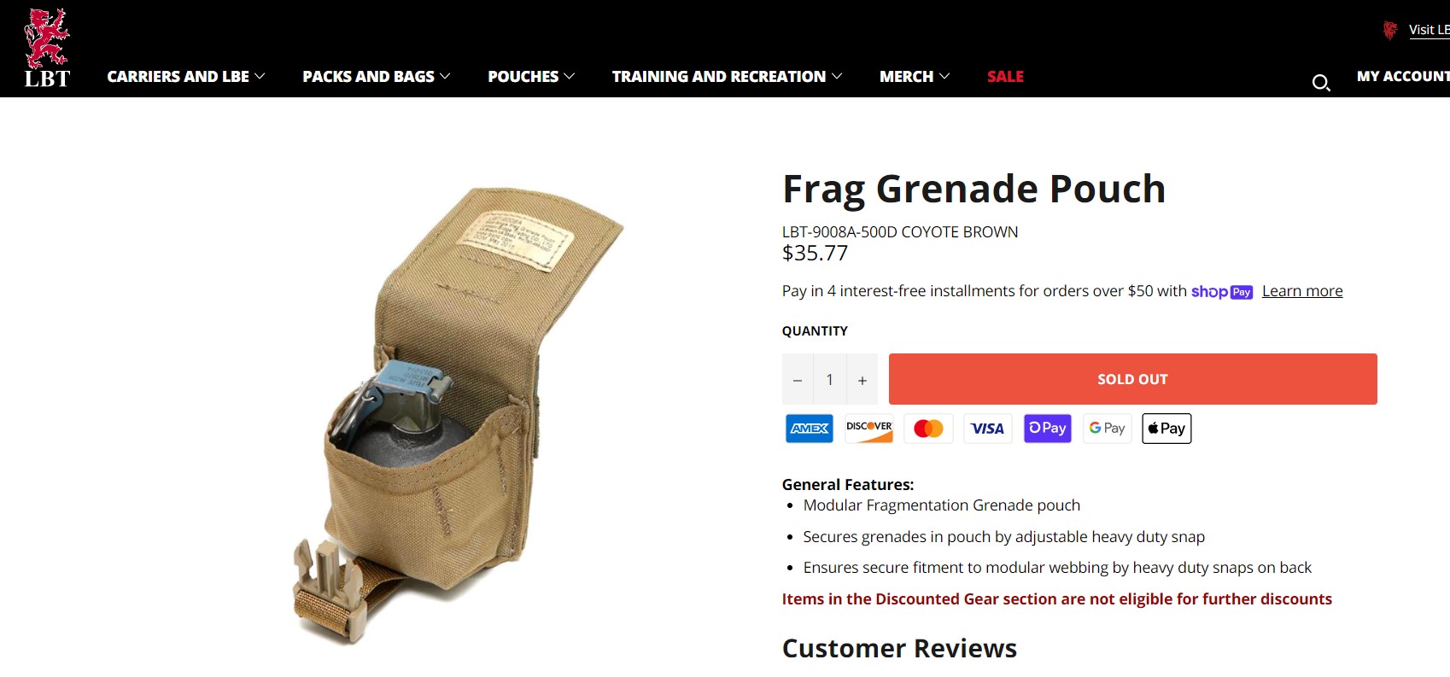Click the American Express payment icon
Image resolution: width=1450 pixels, height=677 pixels.
pos(809,429)
